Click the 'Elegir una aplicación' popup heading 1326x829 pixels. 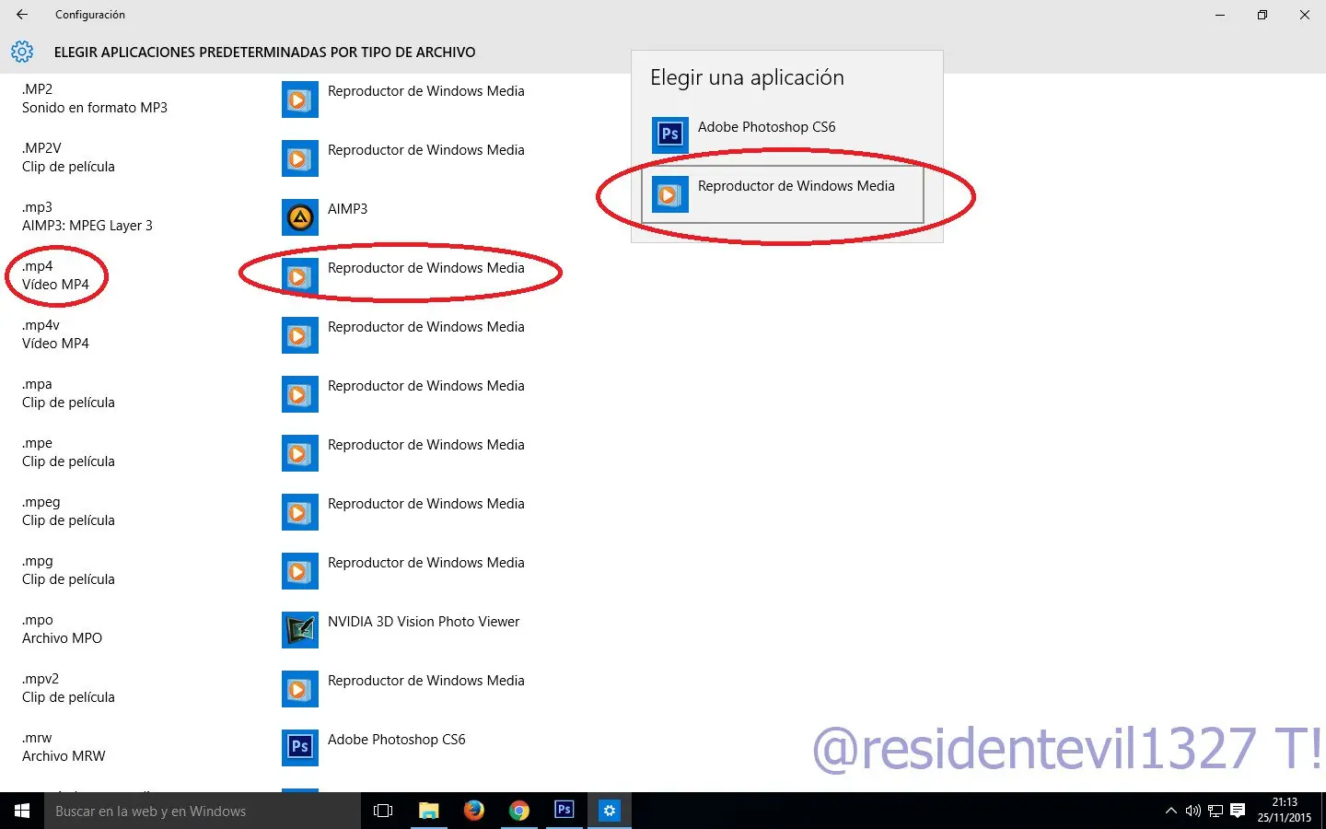(747, 78)
